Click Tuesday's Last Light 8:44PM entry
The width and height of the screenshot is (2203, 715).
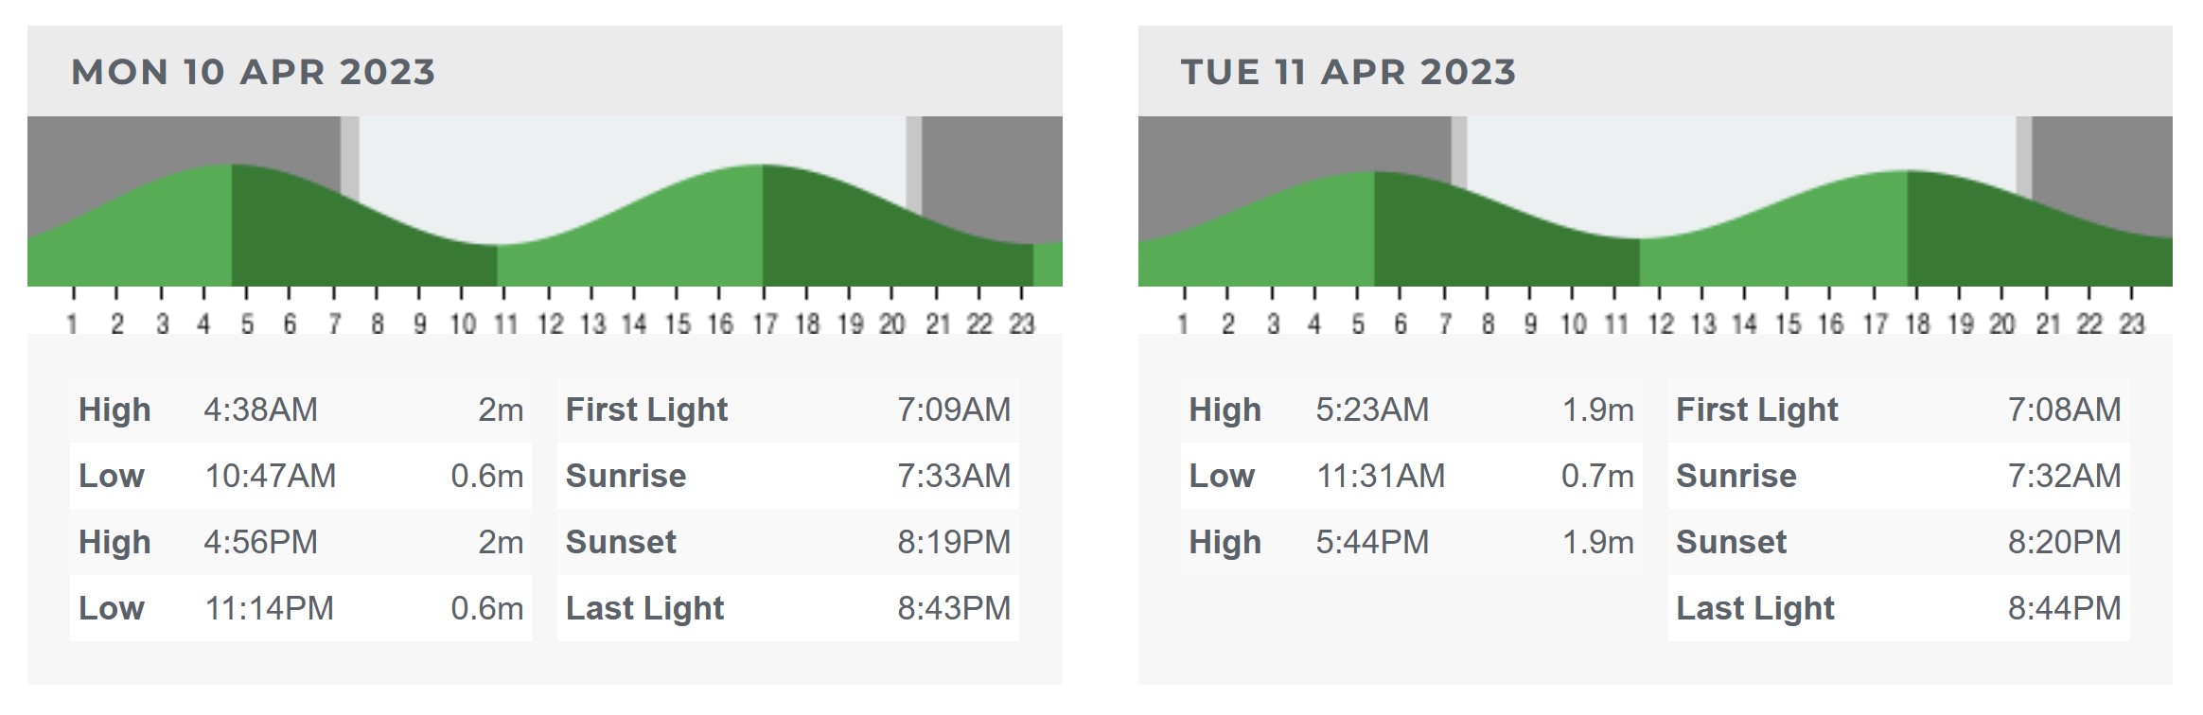coord(1898,608)
